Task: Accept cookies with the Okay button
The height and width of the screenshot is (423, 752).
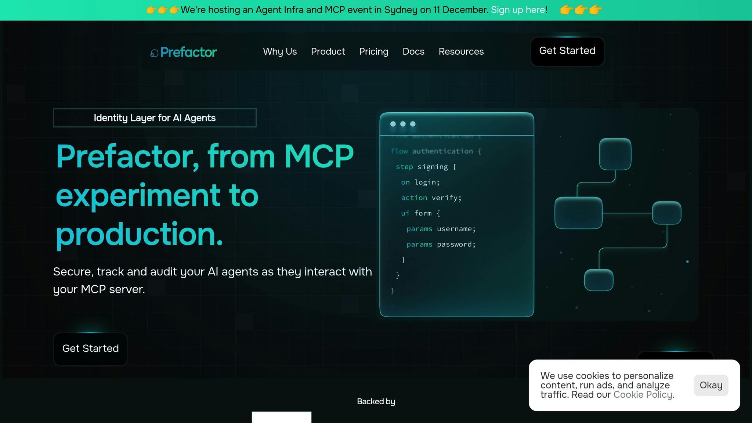Action: click(x=711, y=385)
